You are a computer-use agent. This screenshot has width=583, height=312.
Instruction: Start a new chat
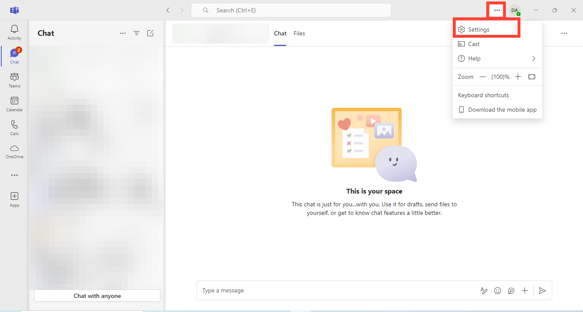(150, 33)
